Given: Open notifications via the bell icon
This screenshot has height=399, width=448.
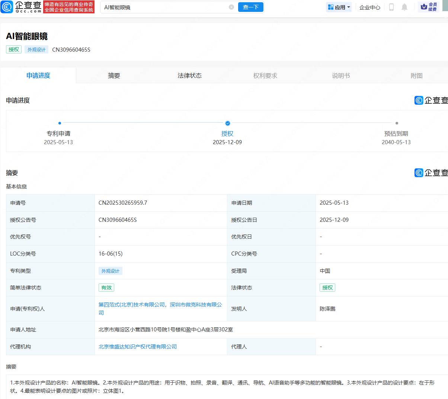Looking at the screenshot, I should click(404, 7).
